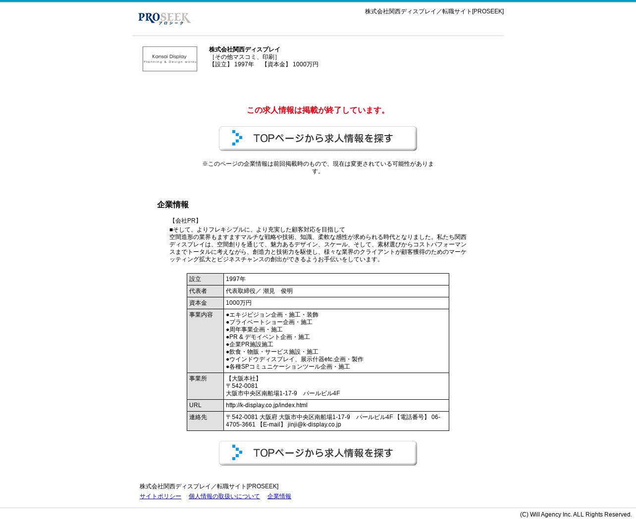The height and width of the screenshot is (519, 636).
Task: Click the 資本金 row label
Action: pos(198,303)
